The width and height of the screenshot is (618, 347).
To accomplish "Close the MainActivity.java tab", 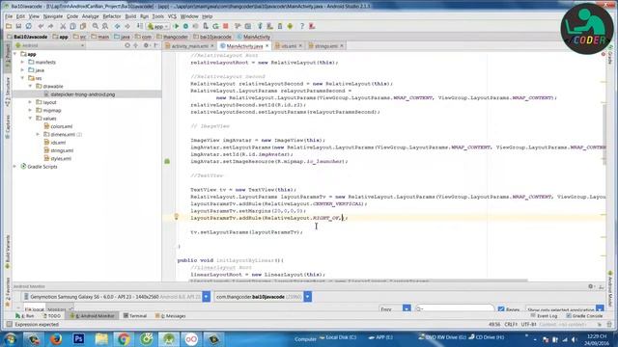I will tap(267, 46).
